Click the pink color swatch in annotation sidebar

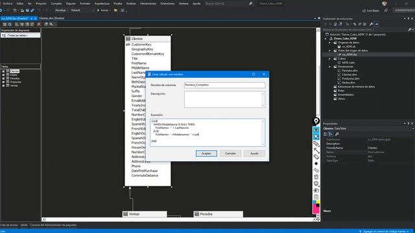point(316,208)
